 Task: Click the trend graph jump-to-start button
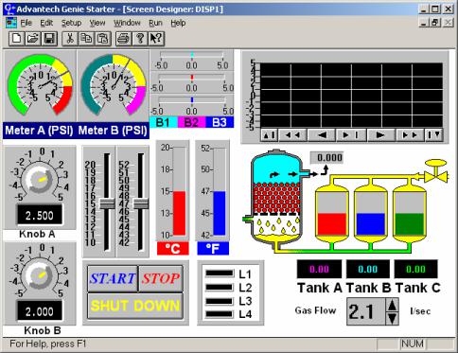(270, 135)
